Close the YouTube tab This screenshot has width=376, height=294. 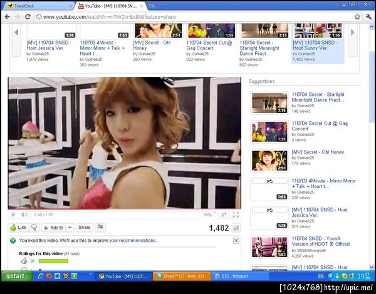[142, 6]
